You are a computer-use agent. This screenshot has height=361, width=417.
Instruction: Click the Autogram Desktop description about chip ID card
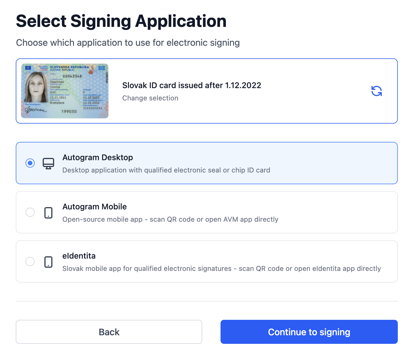[166, 170]
